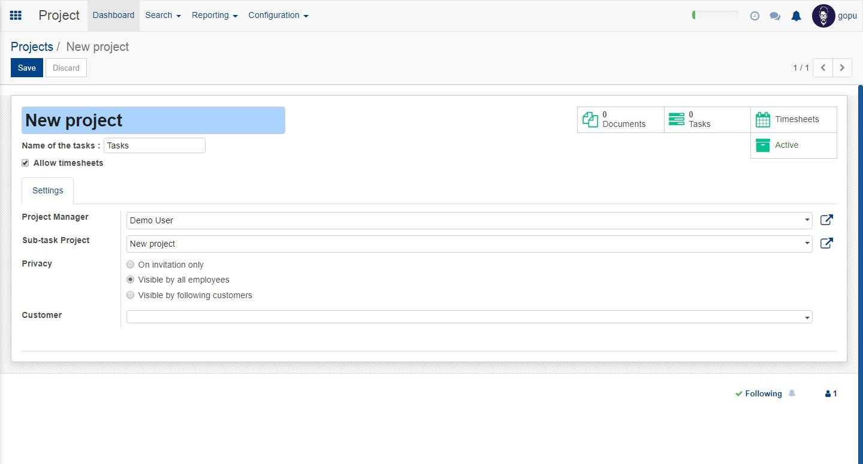The width and height of the screenshot is (863, 464).
Task: Click the Discard button
Action: (x=66, y=68)
